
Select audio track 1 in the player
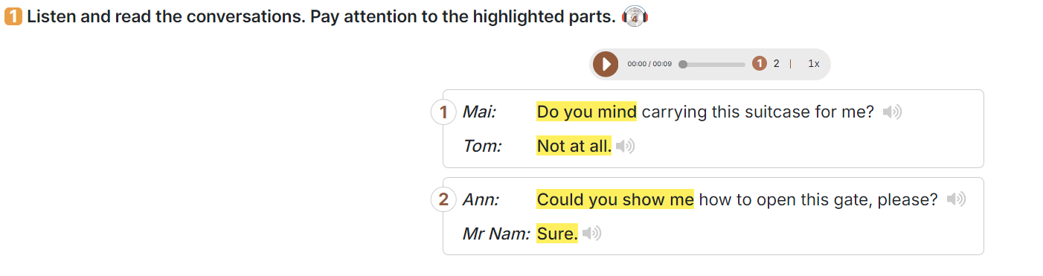click(x=759, y=64)
